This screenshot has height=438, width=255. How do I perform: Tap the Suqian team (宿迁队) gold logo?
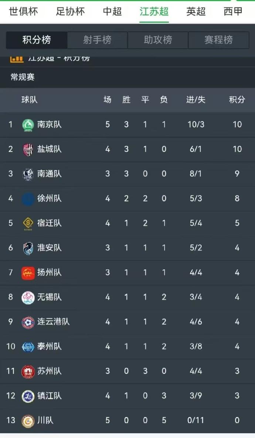click(28, 224)
